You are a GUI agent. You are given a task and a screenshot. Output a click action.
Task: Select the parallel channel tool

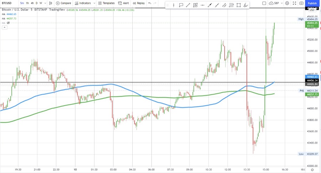pyautogui.click(x=224, y=5)
